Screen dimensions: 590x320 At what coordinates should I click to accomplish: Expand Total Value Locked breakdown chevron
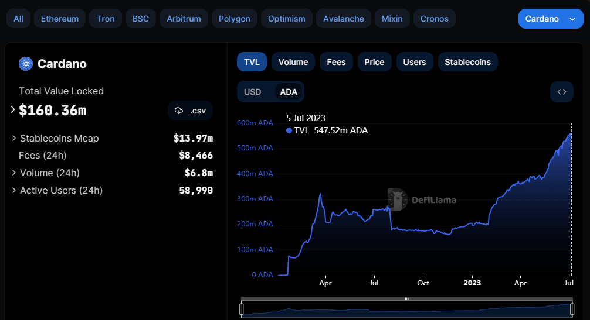coord(12,109)
